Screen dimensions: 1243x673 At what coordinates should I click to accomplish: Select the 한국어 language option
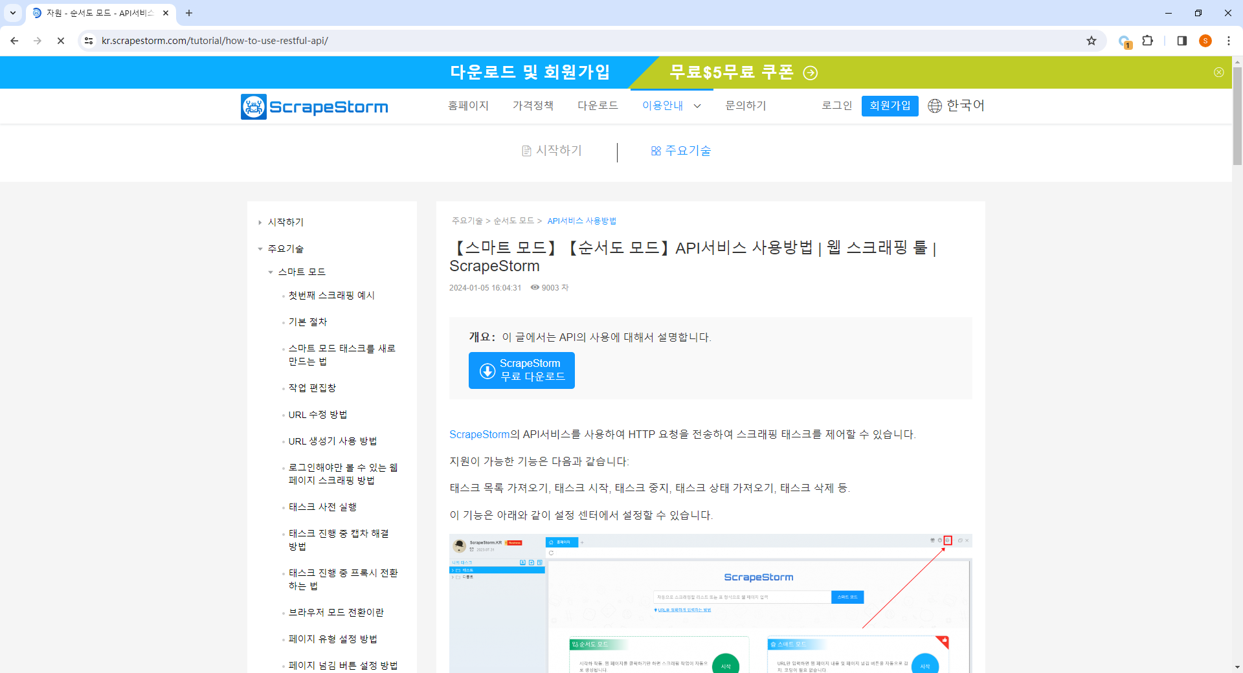965,105
